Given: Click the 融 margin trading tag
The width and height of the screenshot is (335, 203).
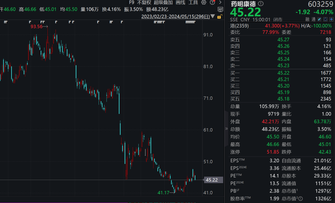Looking at the screenshot, I should pyautogui.click(x=307, y=19).
